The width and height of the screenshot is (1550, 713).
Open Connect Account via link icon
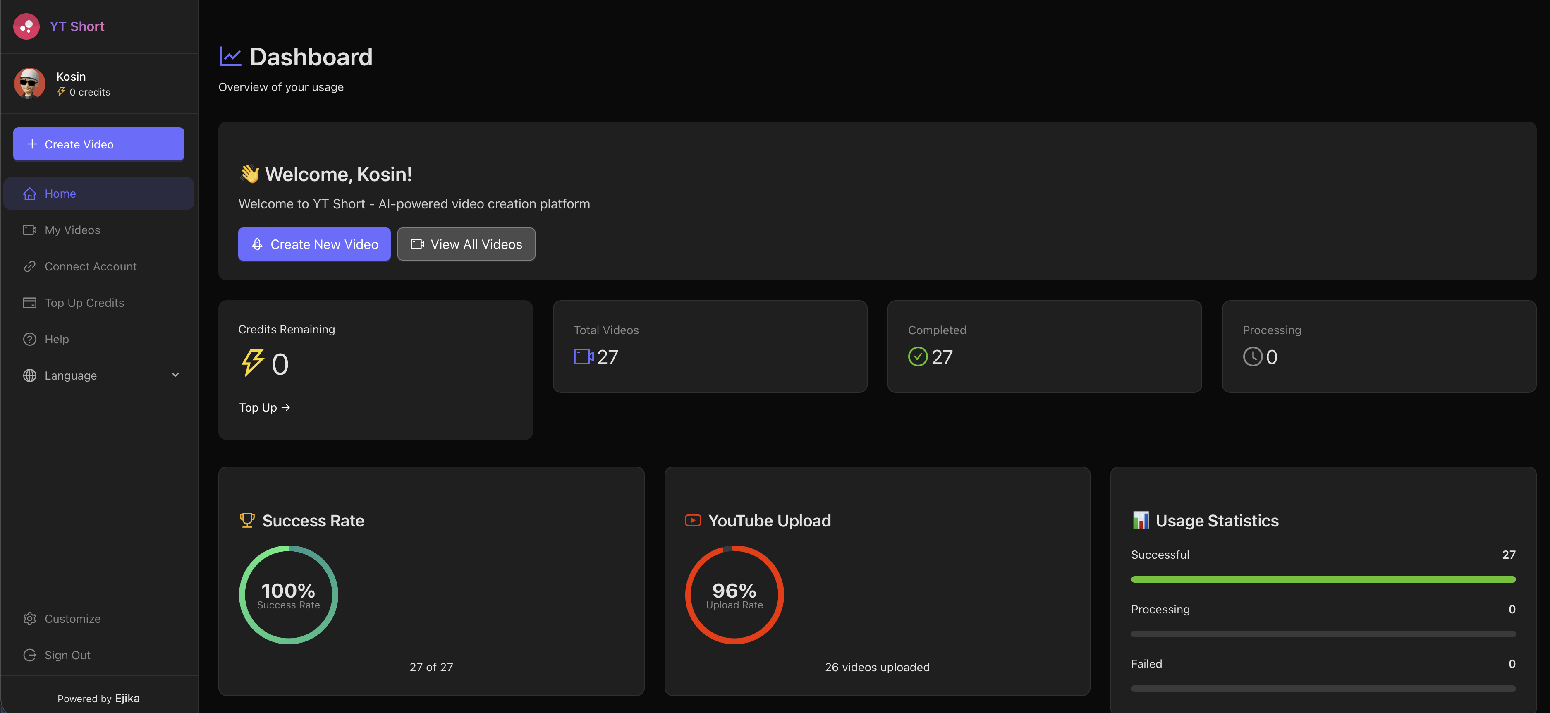pos(30,266)
